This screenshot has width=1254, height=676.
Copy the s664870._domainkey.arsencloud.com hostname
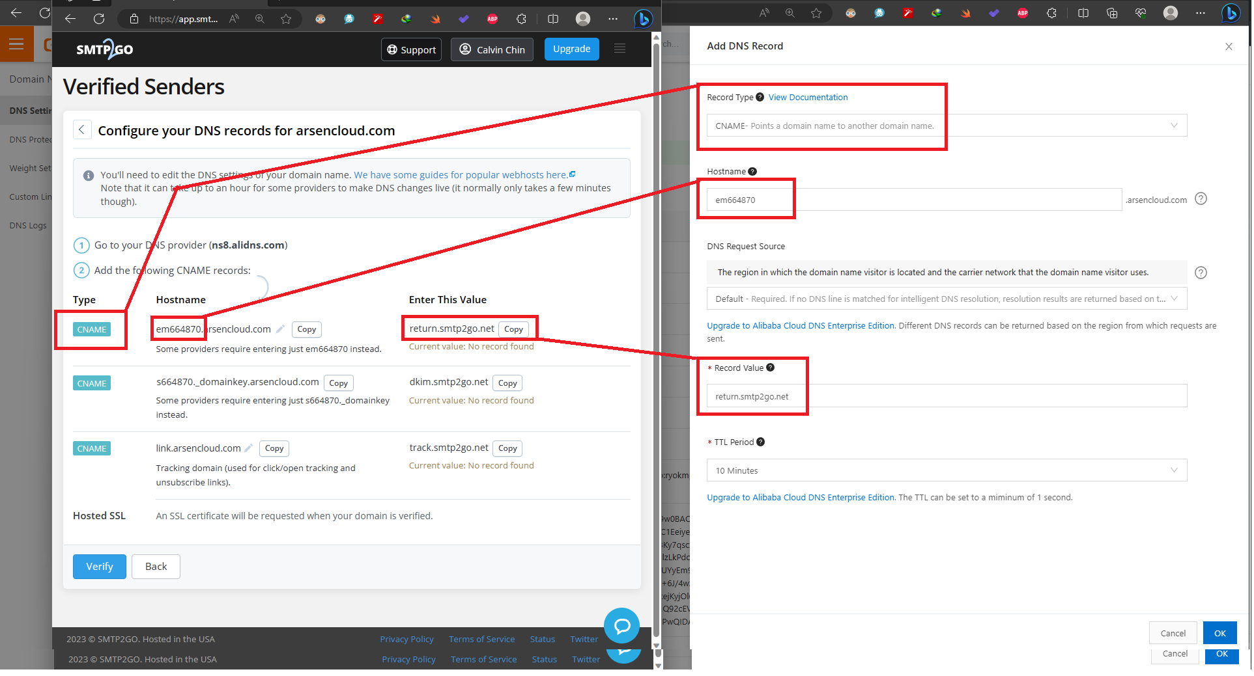click(339, 383)
